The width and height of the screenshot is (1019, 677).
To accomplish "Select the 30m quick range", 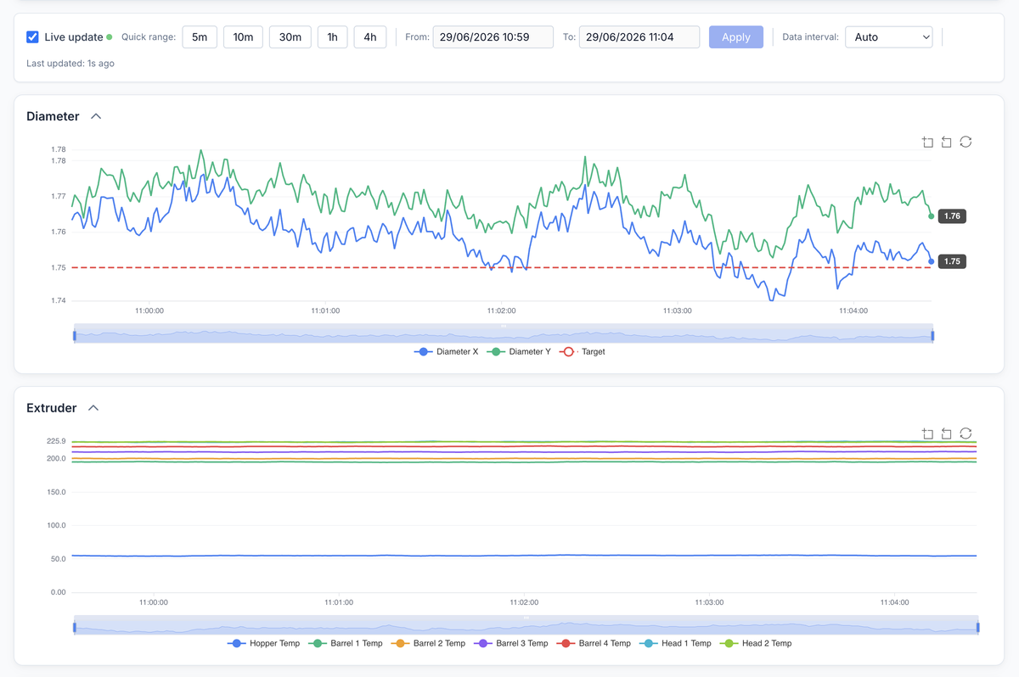I will pyautogui.click(x=290, y=37).
